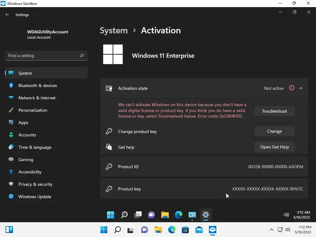This screenshot has height=237, width=316.
Task: Go back using the Settings back arrow
Action: click(7, 15)
